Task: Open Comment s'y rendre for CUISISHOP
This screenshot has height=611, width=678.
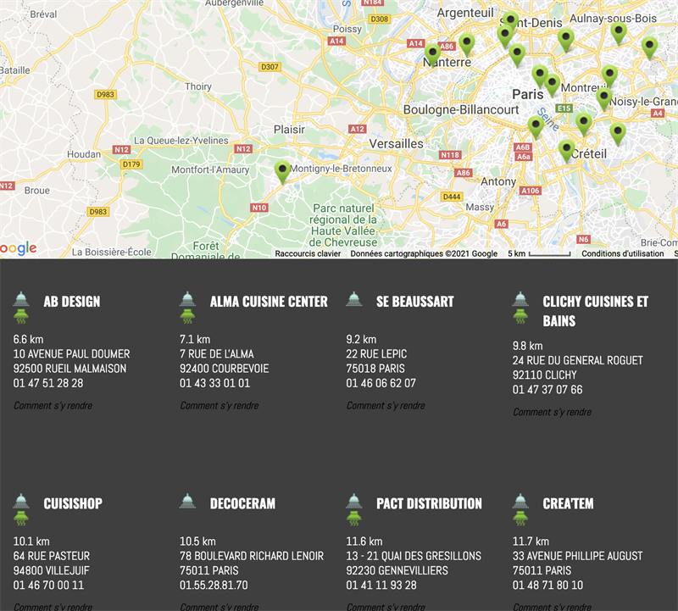Action: (53, 607)
